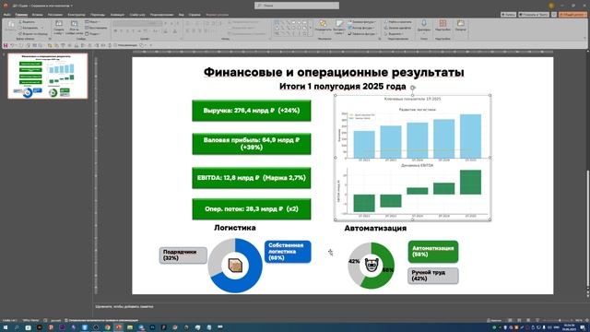Collapse the ribbon with chevron
The width and height of the screenshot is (590, 332).
pyautogui.click(x=584, y=38)
